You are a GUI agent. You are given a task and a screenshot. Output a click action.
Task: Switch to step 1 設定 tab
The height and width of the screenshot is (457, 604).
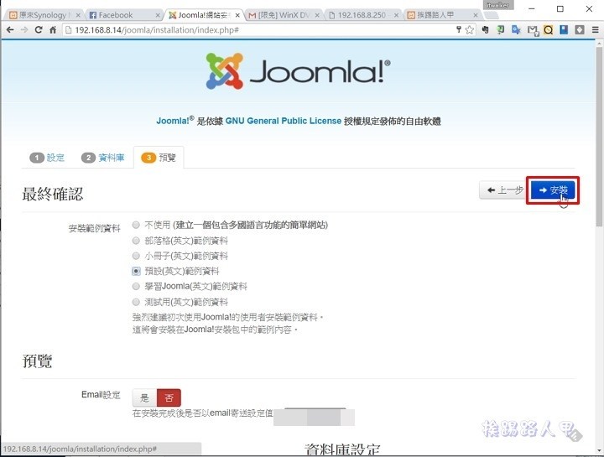[x=47, y=158]
